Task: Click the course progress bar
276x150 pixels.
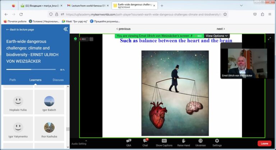Action: 31,70
